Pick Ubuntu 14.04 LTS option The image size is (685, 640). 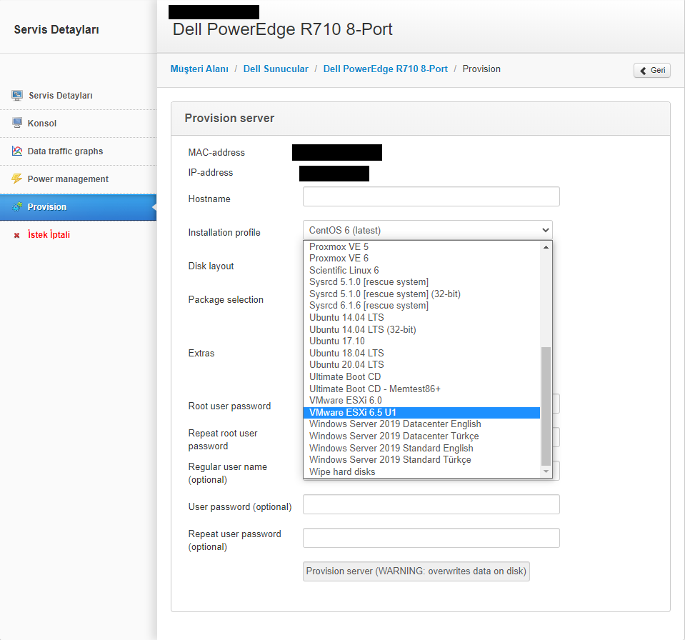(x=421, y=317)
